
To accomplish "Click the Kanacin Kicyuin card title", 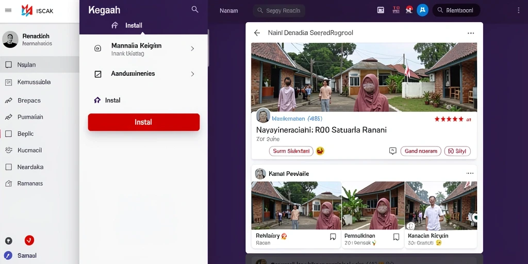I will coord(428,236).
